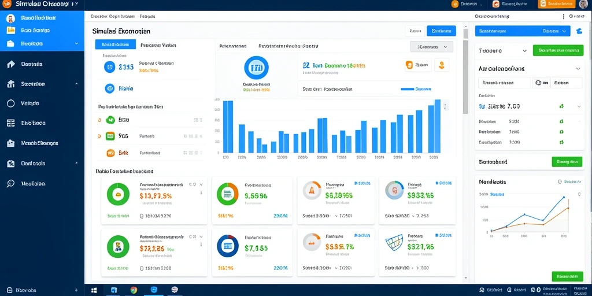
Task: Close the title bar tab with X
Action: (x=77, y=4)
